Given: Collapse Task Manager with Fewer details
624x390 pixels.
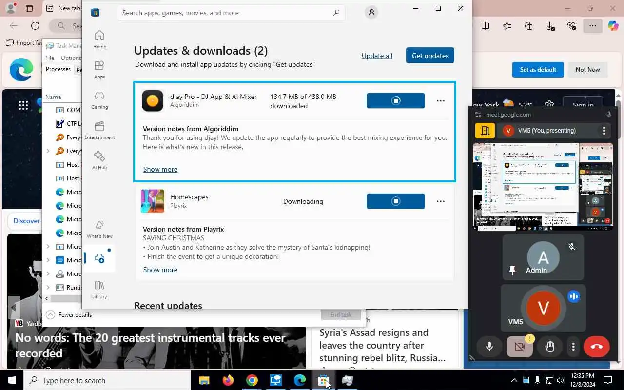Looking at the screenshot, I should (69, 315).
